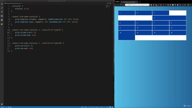This screenshot has width=192, height=108.
Task: Open the Docker whale view in activity bar
Action: pyautogui.click(x=2, y=24)
